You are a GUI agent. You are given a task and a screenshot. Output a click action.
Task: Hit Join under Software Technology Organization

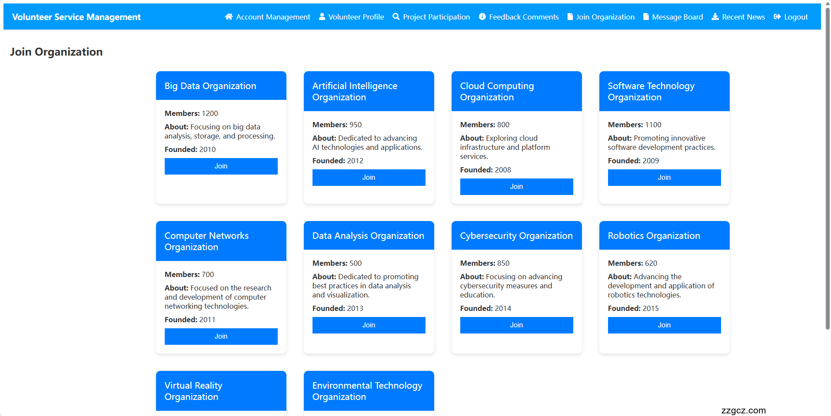click(664, 178)
